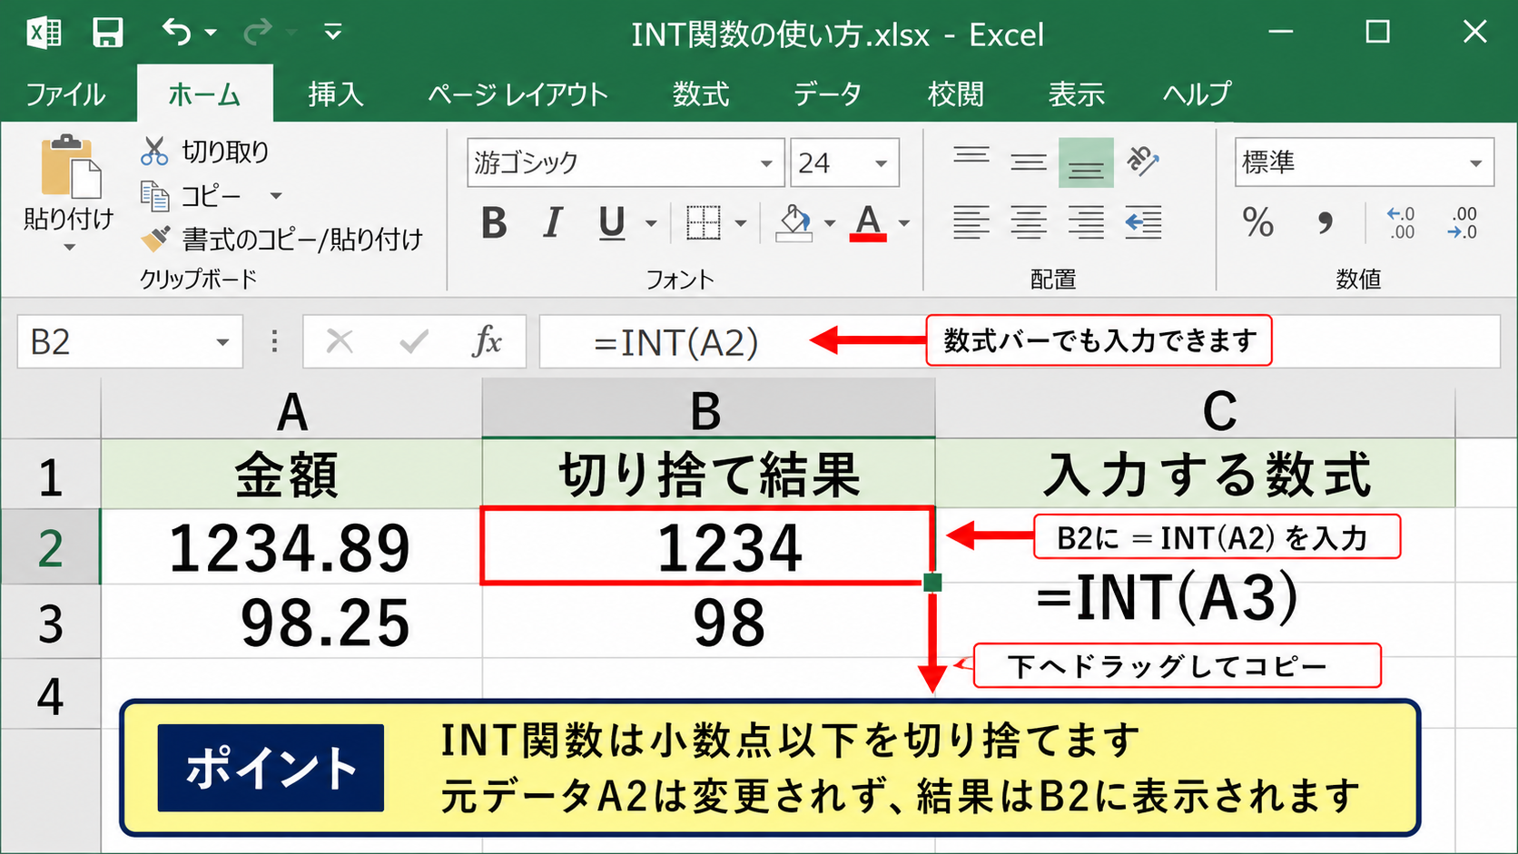This screenshot has height=854, width=1518.
Task: Toggle bottom vertical alignment
Action: 1086,162
